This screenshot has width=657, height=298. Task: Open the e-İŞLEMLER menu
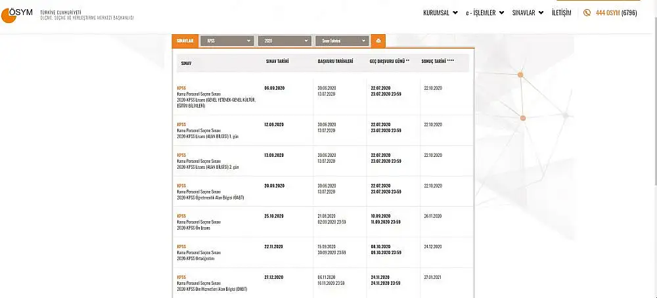pos(485,13)
